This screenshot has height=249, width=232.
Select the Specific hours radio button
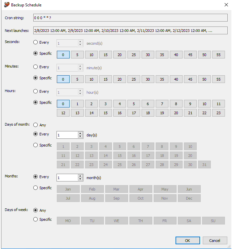click(35, 102)
